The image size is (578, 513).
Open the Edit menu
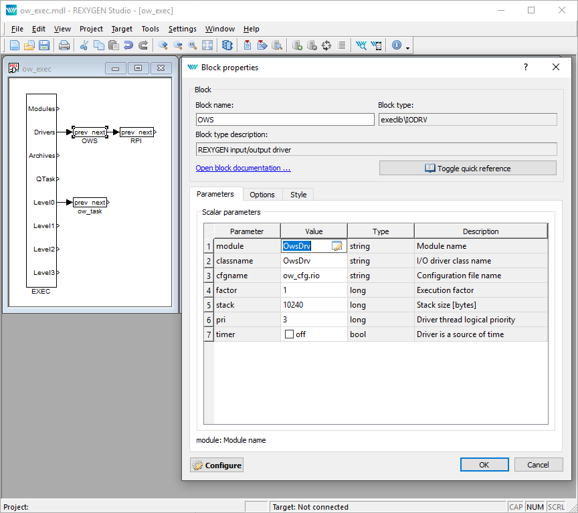click(38, 29)
